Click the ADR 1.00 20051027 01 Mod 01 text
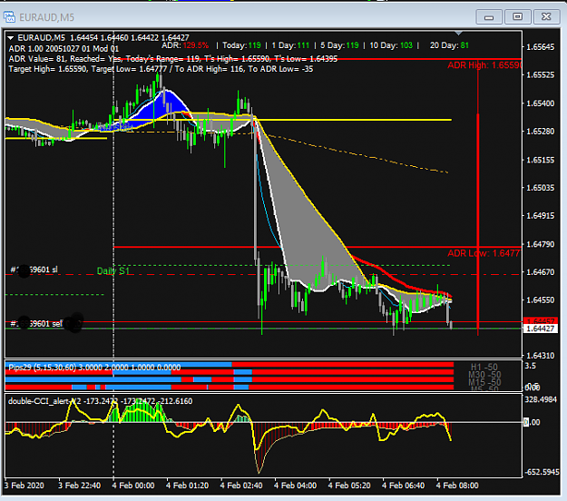 tap(64, 48)
